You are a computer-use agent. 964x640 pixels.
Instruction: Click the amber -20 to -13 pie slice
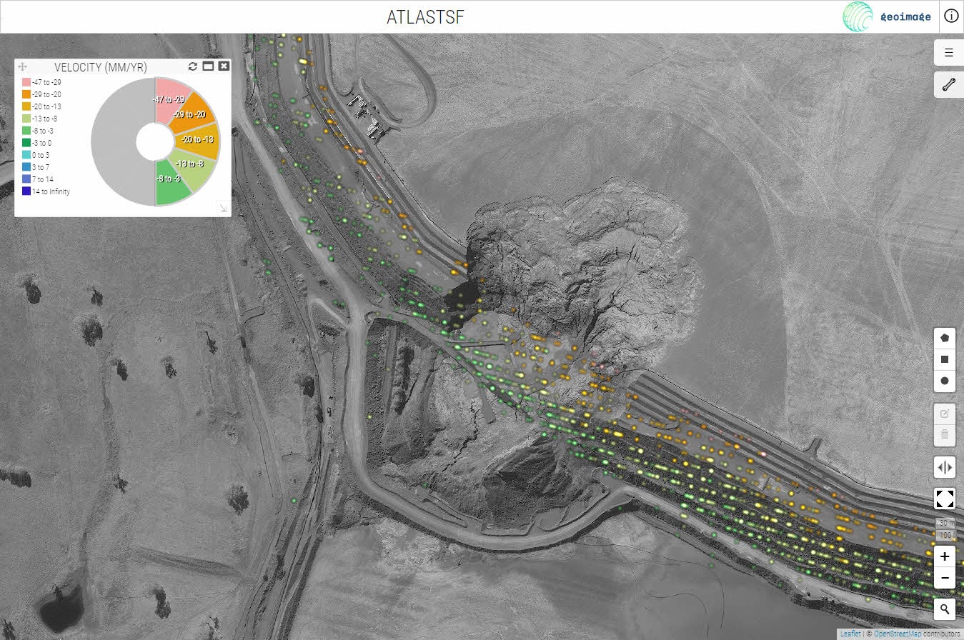tap(198, 141)
